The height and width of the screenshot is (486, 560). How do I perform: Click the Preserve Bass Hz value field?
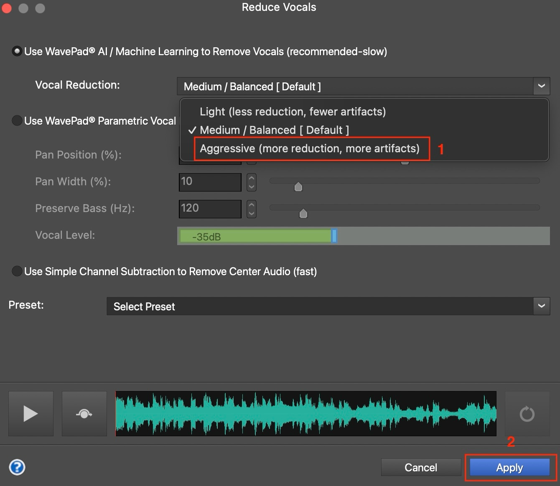click(210, 209)
